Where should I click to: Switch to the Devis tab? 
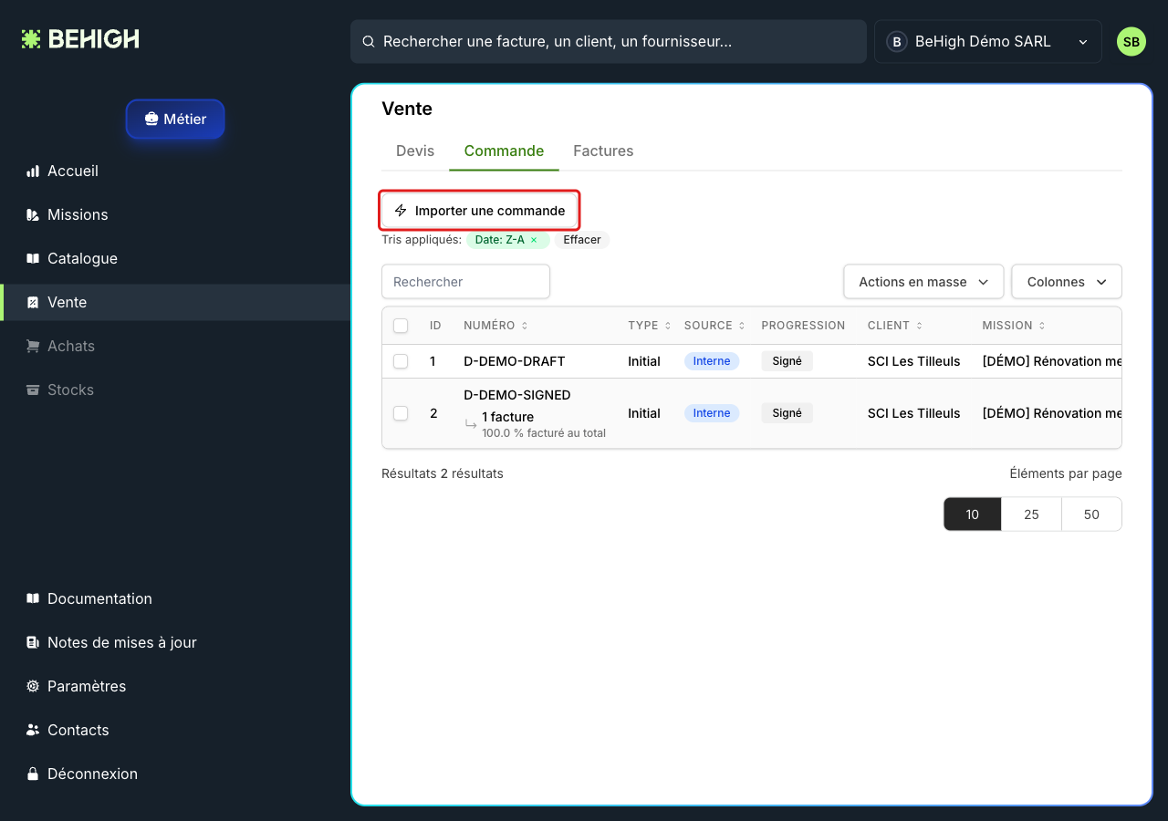coord(415,151)
